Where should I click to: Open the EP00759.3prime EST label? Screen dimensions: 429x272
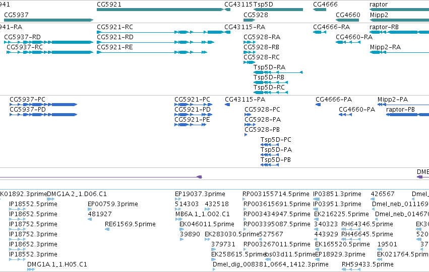113,204
